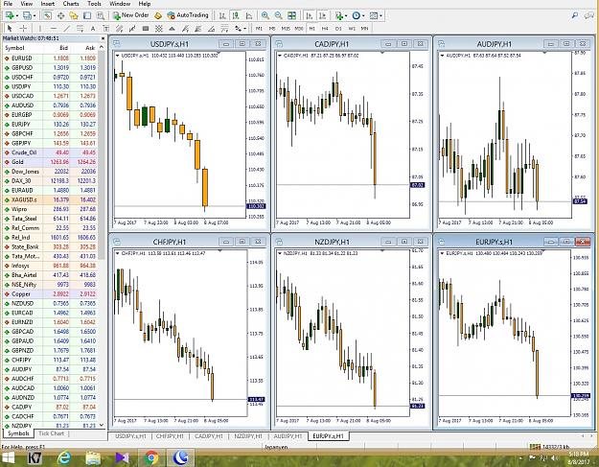Open the Navigator panel icon

click(x=74, y=15)
